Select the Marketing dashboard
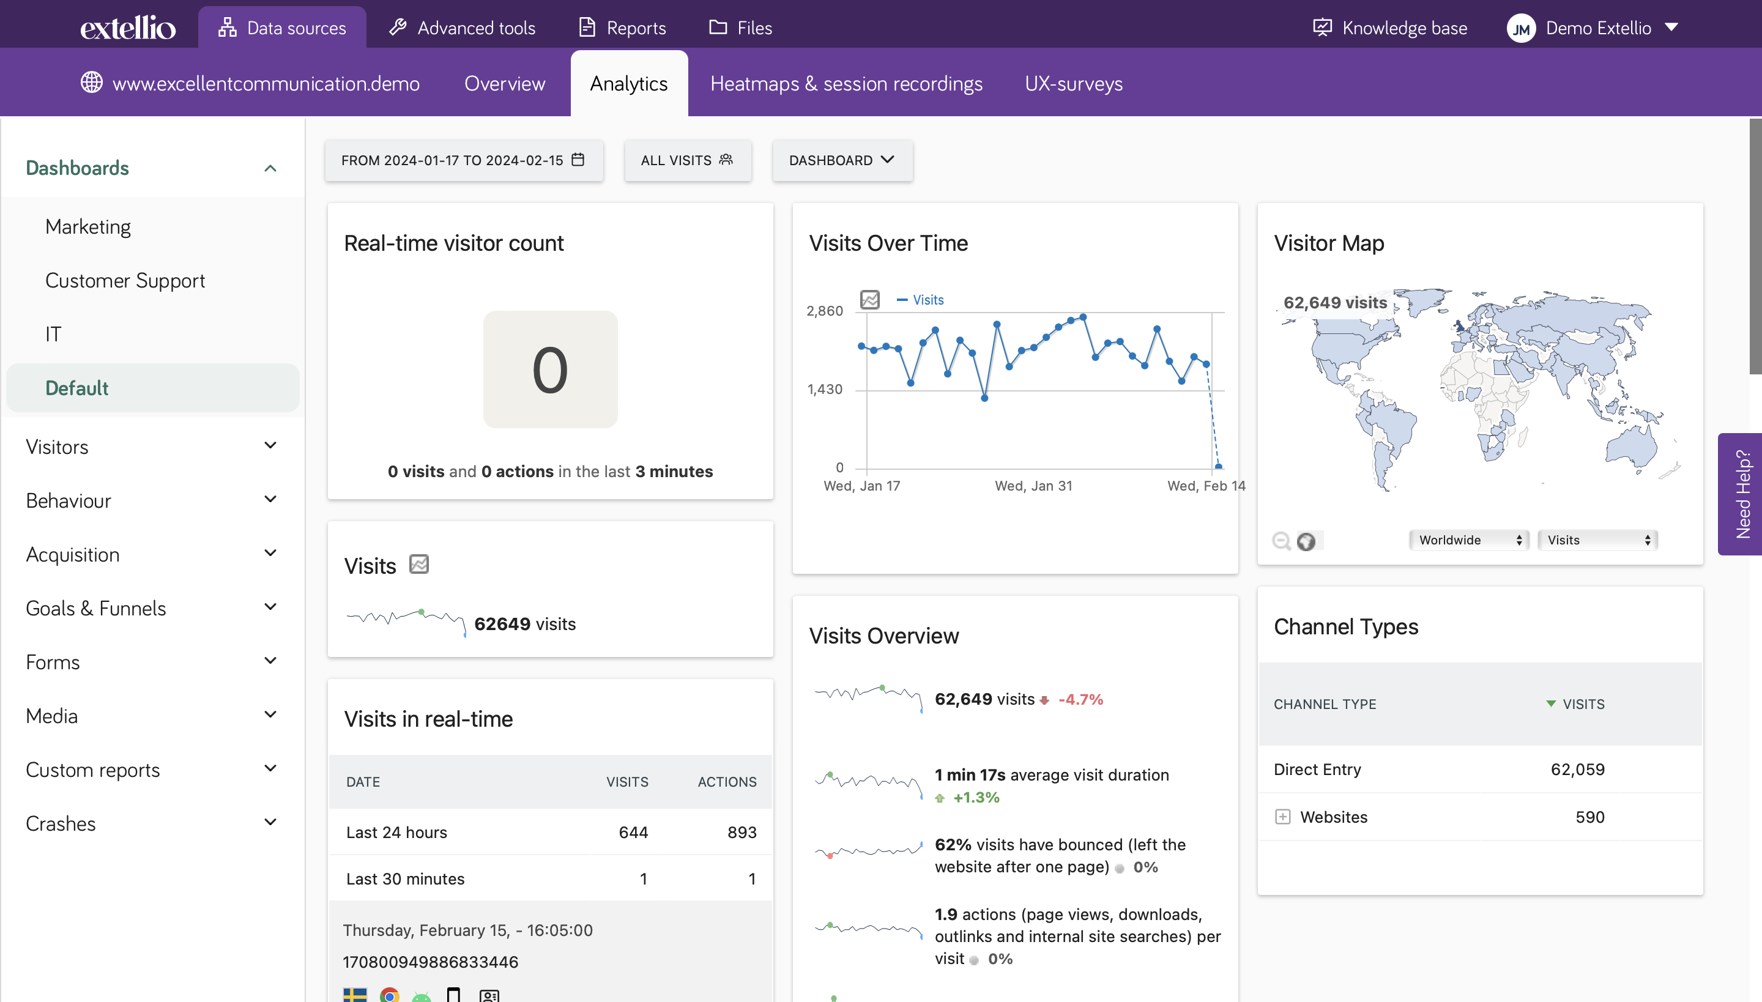Image resolution: width=1762 pixels, height=1002 pixels. 87,226
